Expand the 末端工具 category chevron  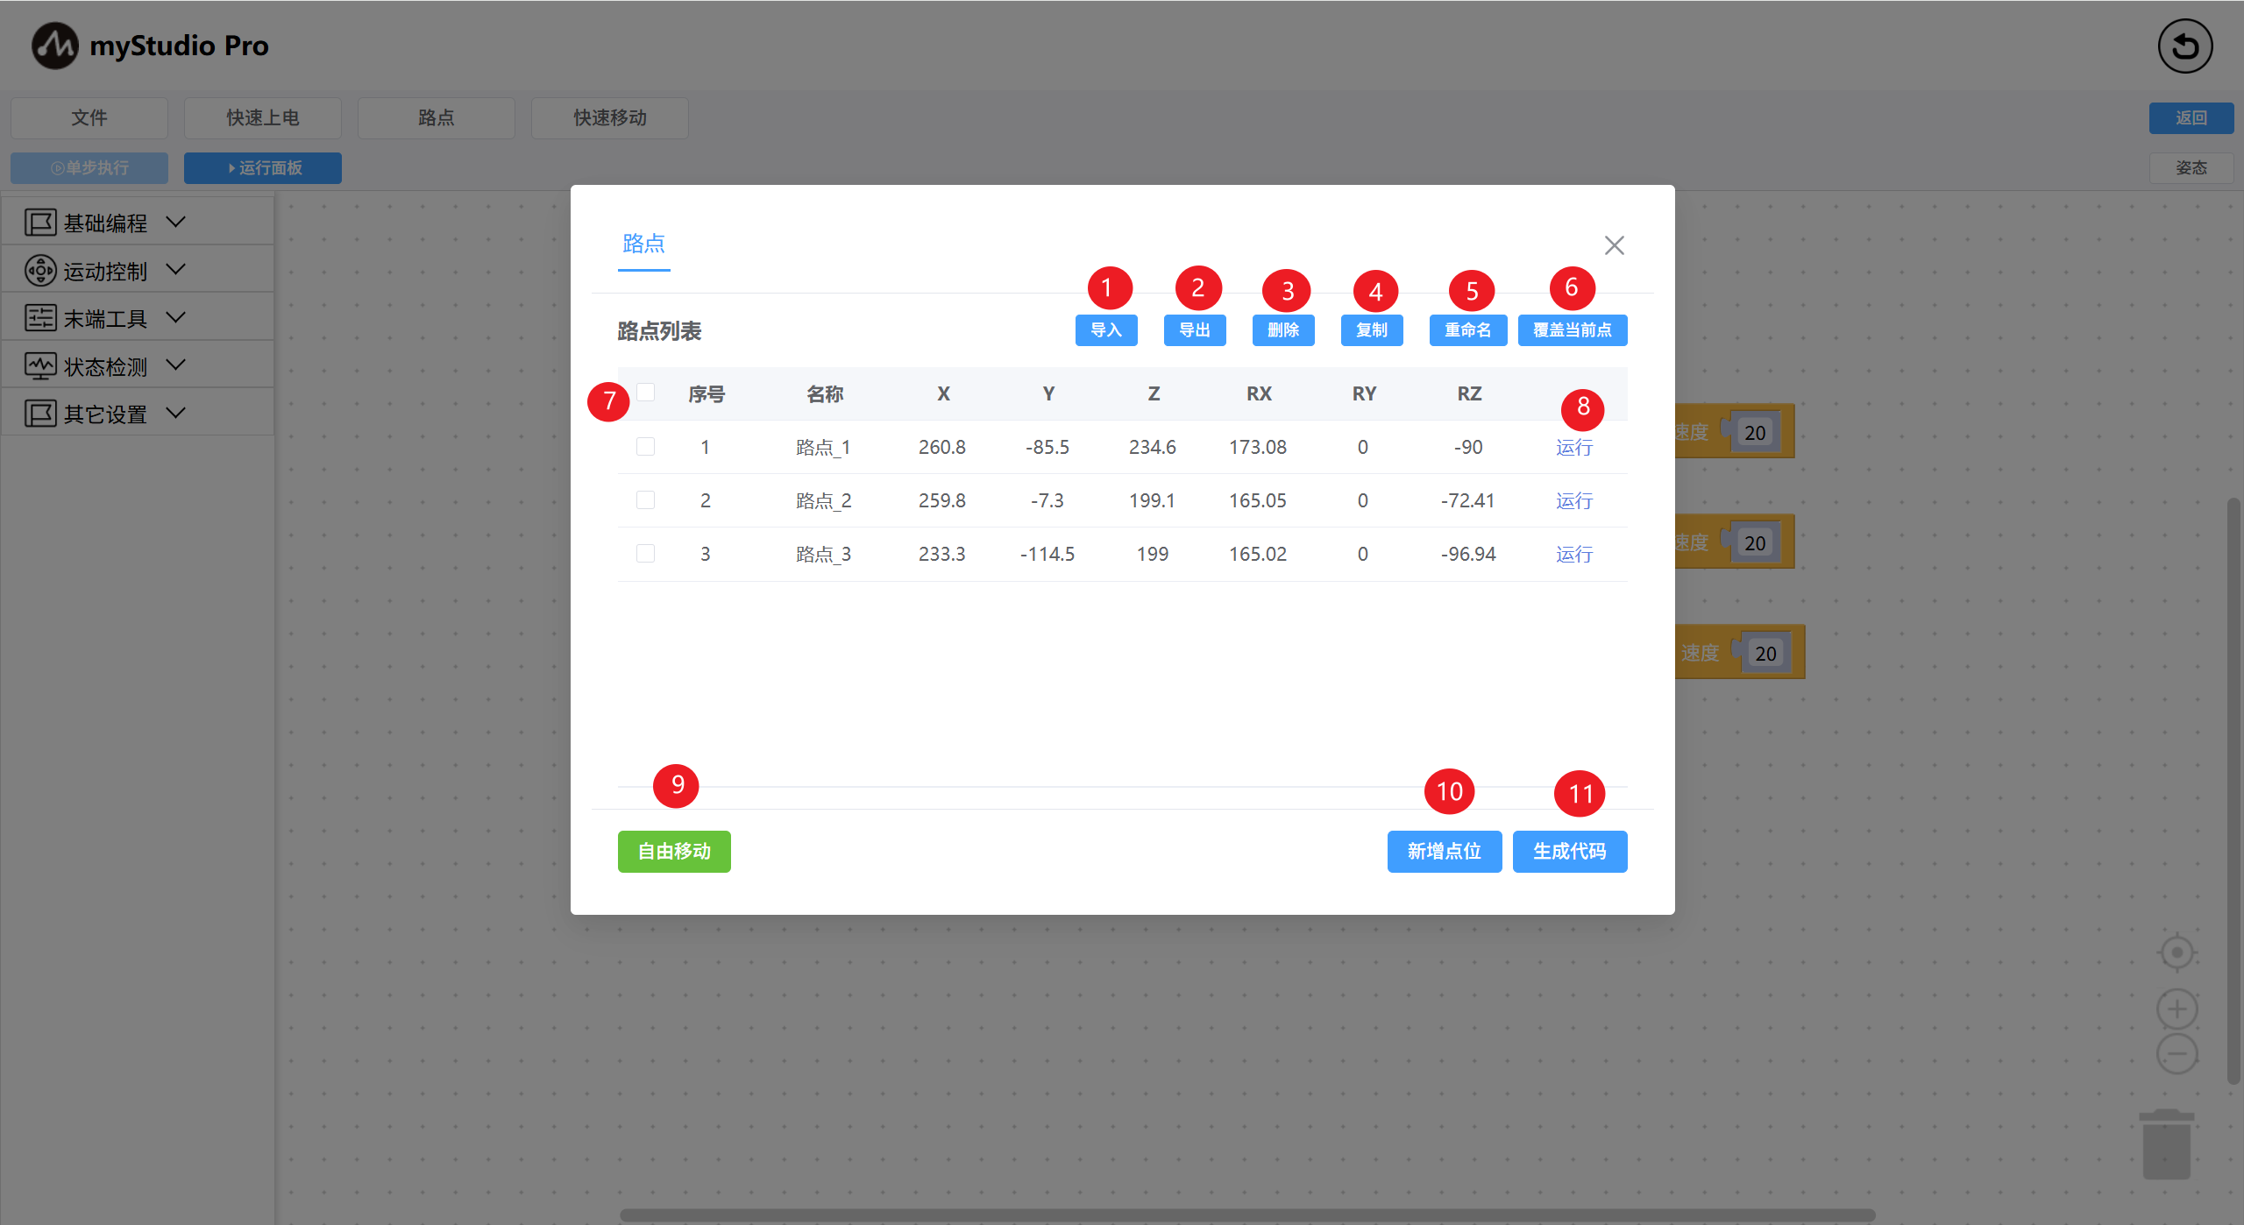[176, 318]
